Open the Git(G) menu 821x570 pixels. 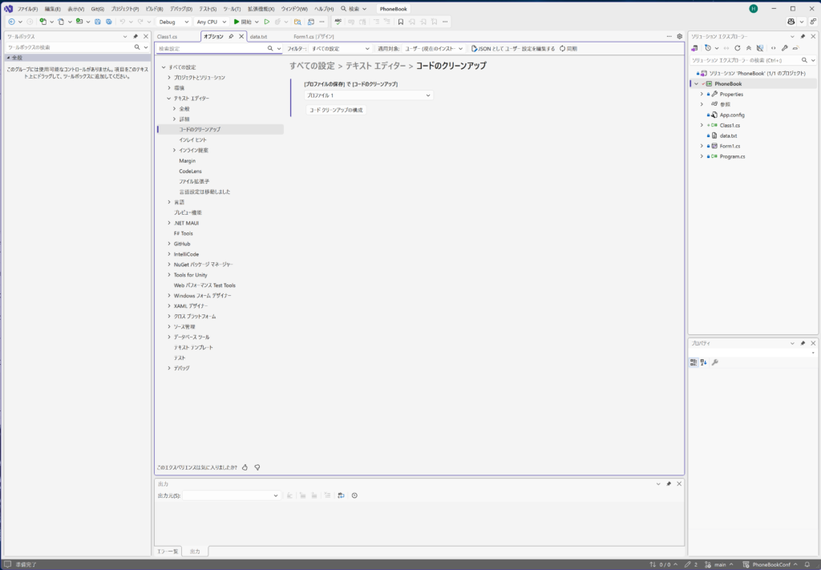(x=97, y=8)
